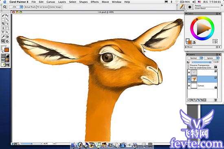Select the Paint Bucket tool
224x149 pixels.
pos(7,37)
